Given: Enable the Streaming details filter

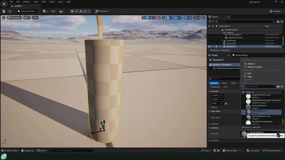Looking at the screenshot, I should coord(215,87).
